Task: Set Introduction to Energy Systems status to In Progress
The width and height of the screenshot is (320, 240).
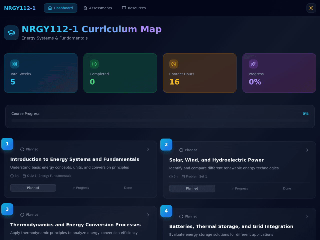Action: tap(81, 188)
